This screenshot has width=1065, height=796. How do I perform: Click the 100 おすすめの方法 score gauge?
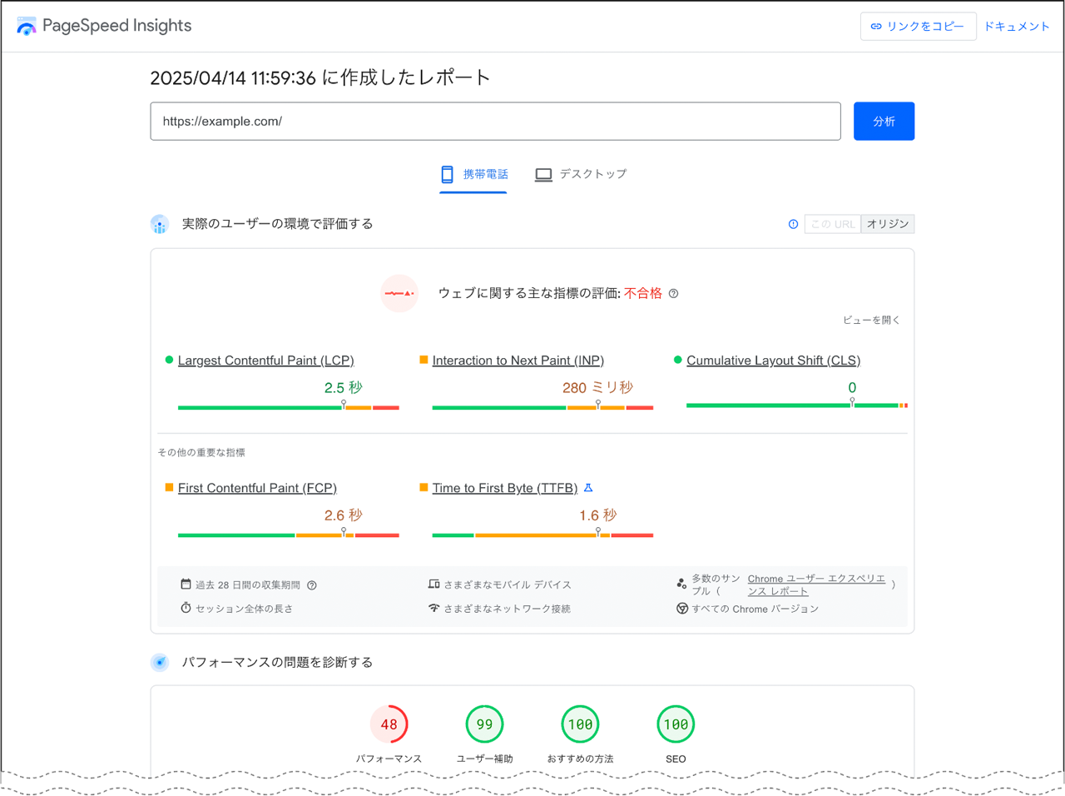(580, 724)
